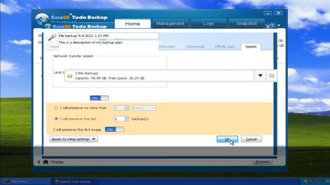Viewport: 330px width, 185px height.
Task: Click the description text 'This is a description of my backup plan.'
Action: (x=91, y=42)
